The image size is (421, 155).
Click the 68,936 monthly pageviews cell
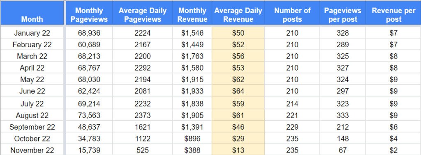(89, 33)
